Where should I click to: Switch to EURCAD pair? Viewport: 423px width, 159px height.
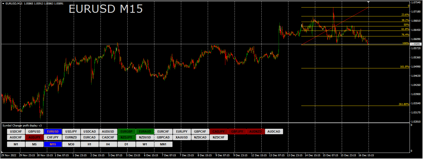90,137
